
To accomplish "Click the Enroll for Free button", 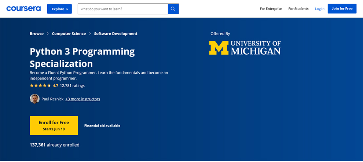I will coord(54,125).
